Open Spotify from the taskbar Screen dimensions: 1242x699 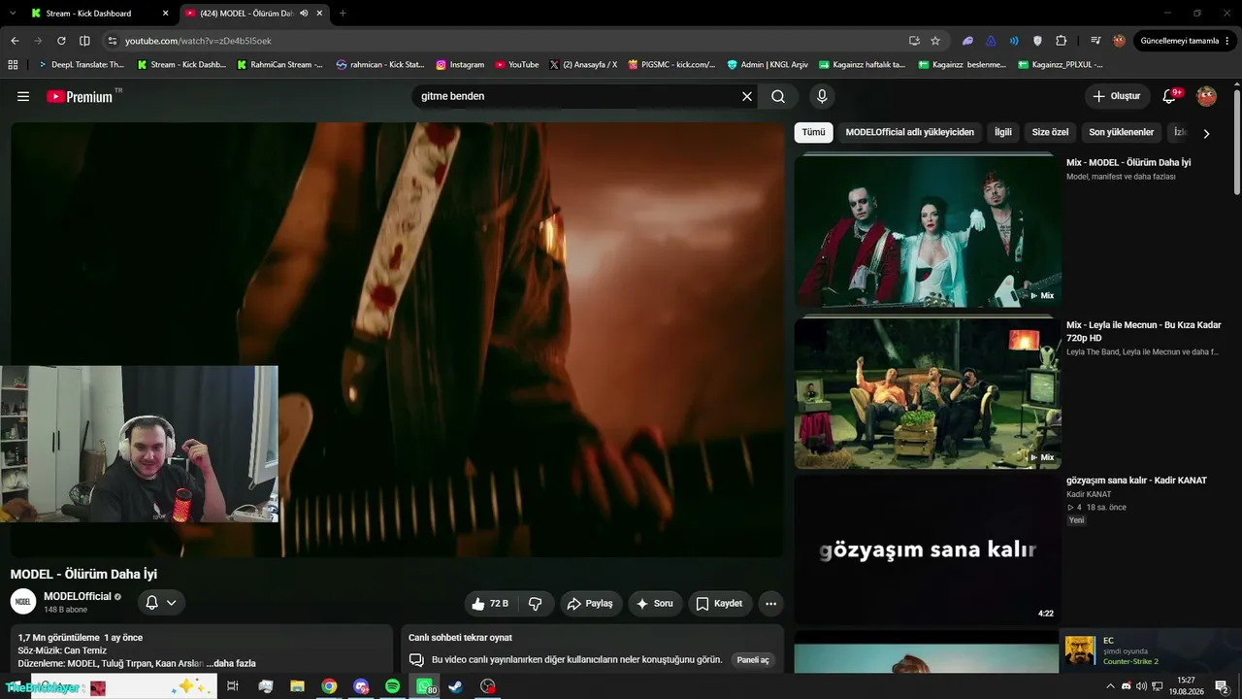[x=392, y=686]
